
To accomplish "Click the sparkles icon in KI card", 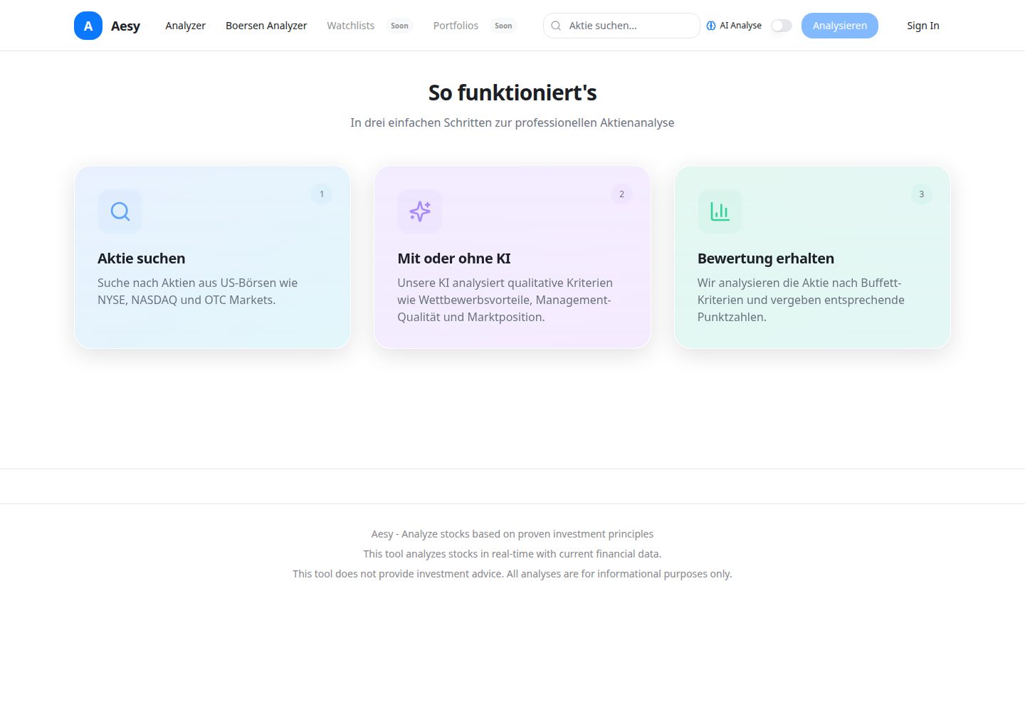I will pos(420,211).
